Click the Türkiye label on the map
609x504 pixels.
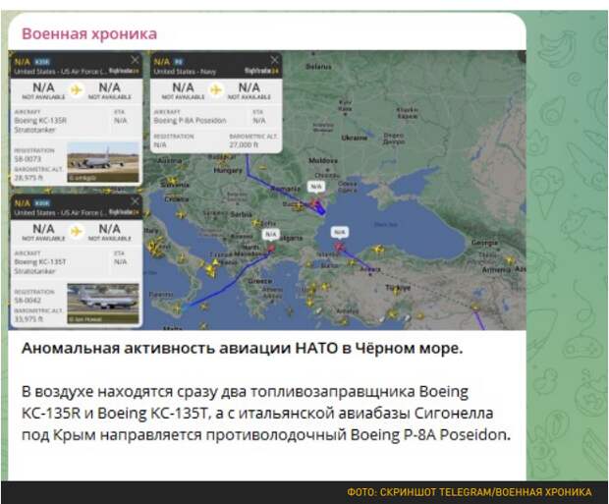pyautogui.click(x=398, y=288)
